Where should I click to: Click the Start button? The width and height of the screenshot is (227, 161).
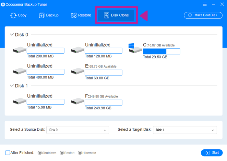[212, 153]
